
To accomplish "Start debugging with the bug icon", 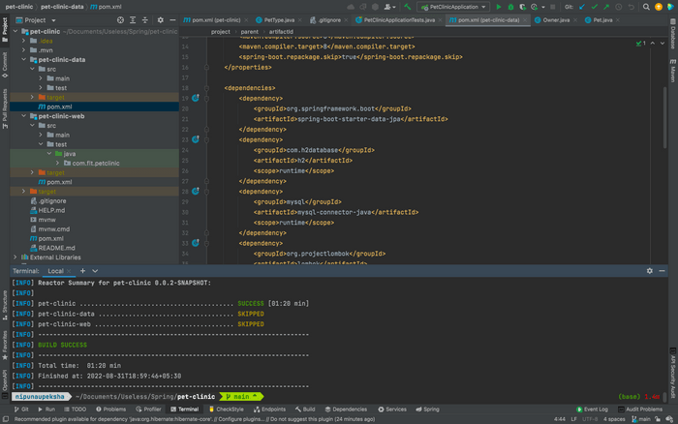I will point(510,7).
